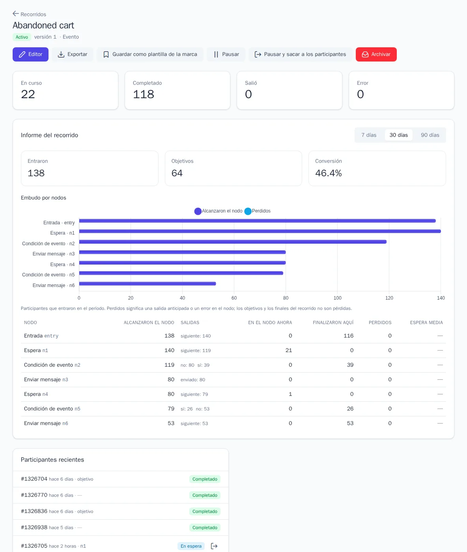
Task: Open participant #1326938 row
Action: coord(121,528)
